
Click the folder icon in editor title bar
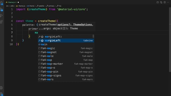pyautogui.click(x=158, y=2)
